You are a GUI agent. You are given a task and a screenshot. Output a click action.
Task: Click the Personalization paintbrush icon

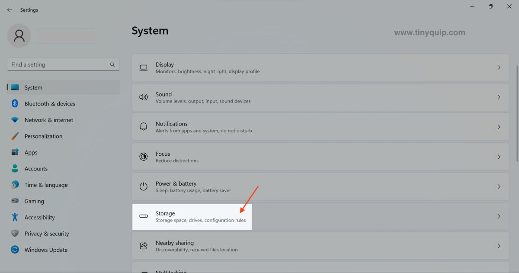(x=14, y=136)
